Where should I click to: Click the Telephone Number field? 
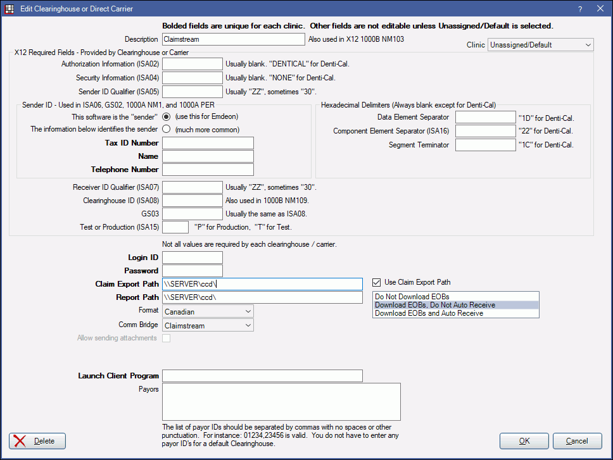pyautogui.click(x=208, y=170)
